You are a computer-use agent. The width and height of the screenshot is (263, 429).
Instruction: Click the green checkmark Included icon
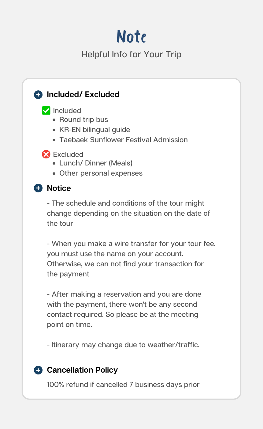click(46, 110)
